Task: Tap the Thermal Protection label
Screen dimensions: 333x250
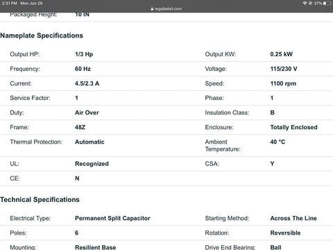Action: 36,142
